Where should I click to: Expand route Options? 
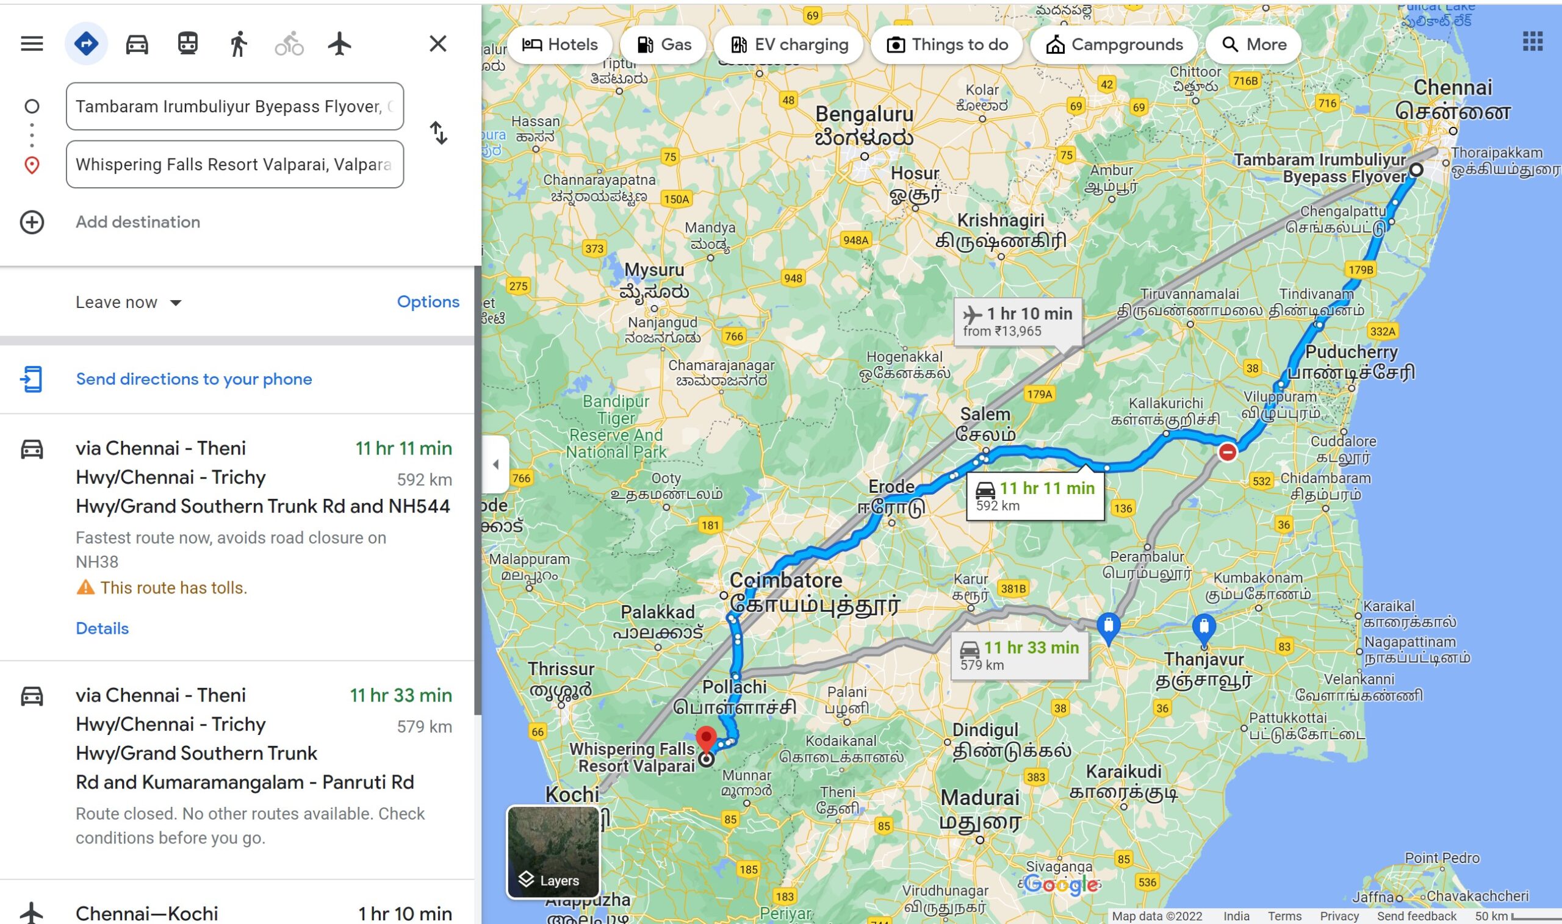[x=428, y=302]
